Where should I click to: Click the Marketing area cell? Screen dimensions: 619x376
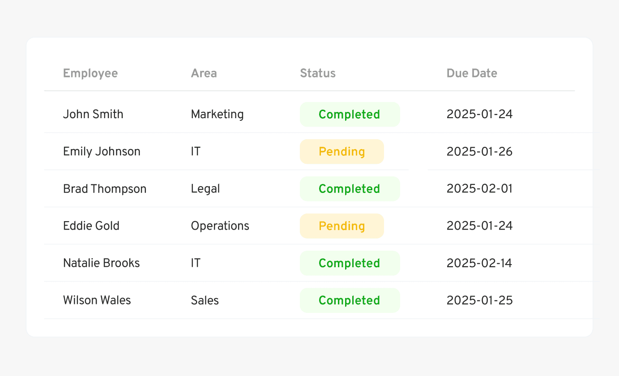(217, 114)
